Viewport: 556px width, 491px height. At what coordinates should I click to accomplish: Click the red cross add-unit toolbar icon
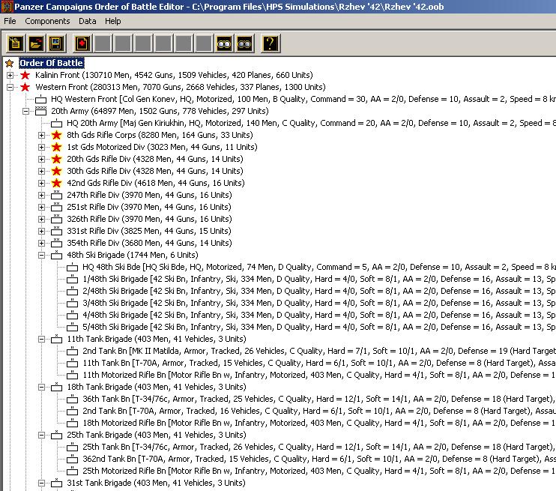click(x=82, y=43)
